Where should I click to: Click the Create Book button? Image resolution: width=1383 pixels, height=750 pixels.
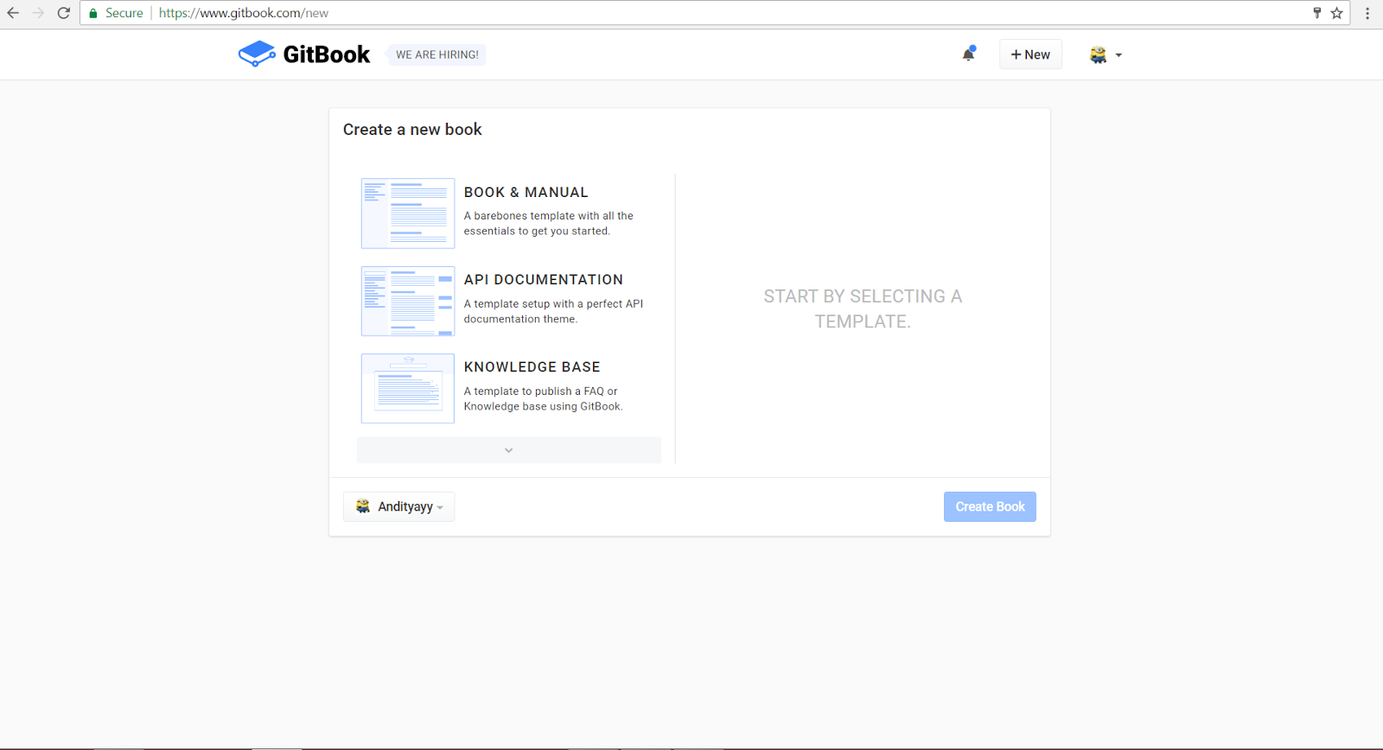[990, 506]
